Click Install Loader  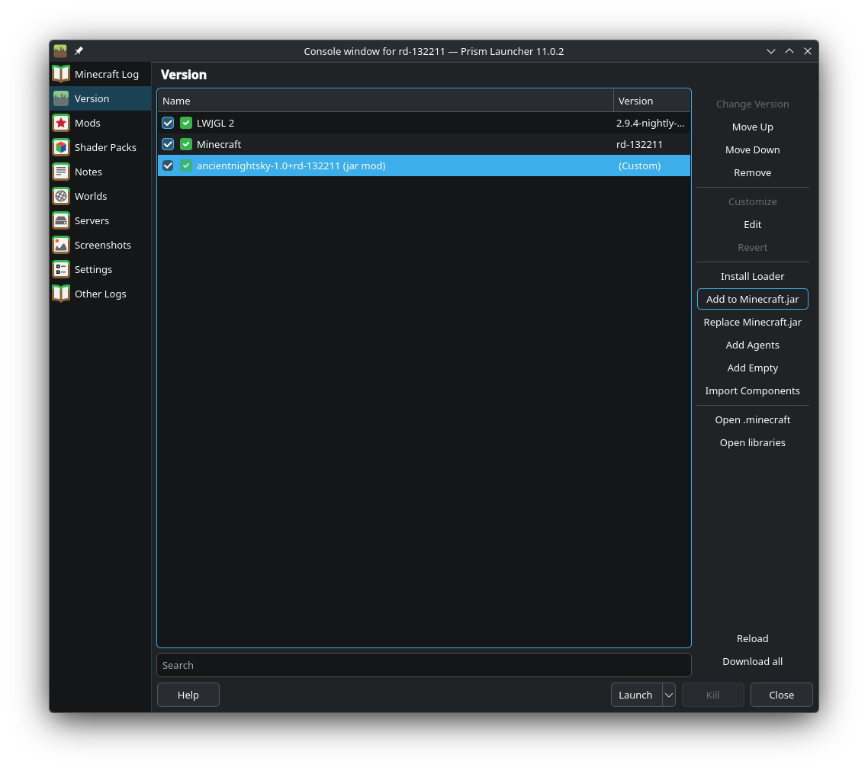click(x=752, y=276)
